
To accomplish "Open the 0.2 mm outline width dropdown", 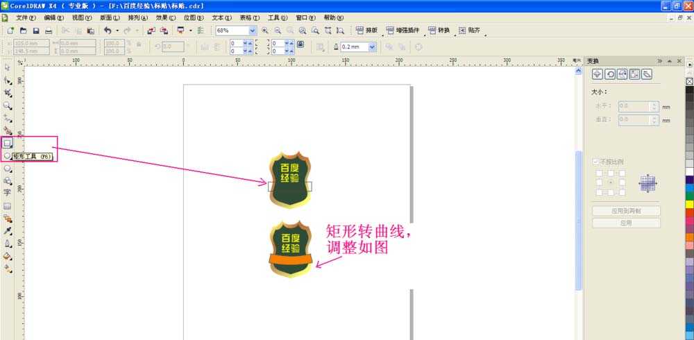I will tap(372, 46).
